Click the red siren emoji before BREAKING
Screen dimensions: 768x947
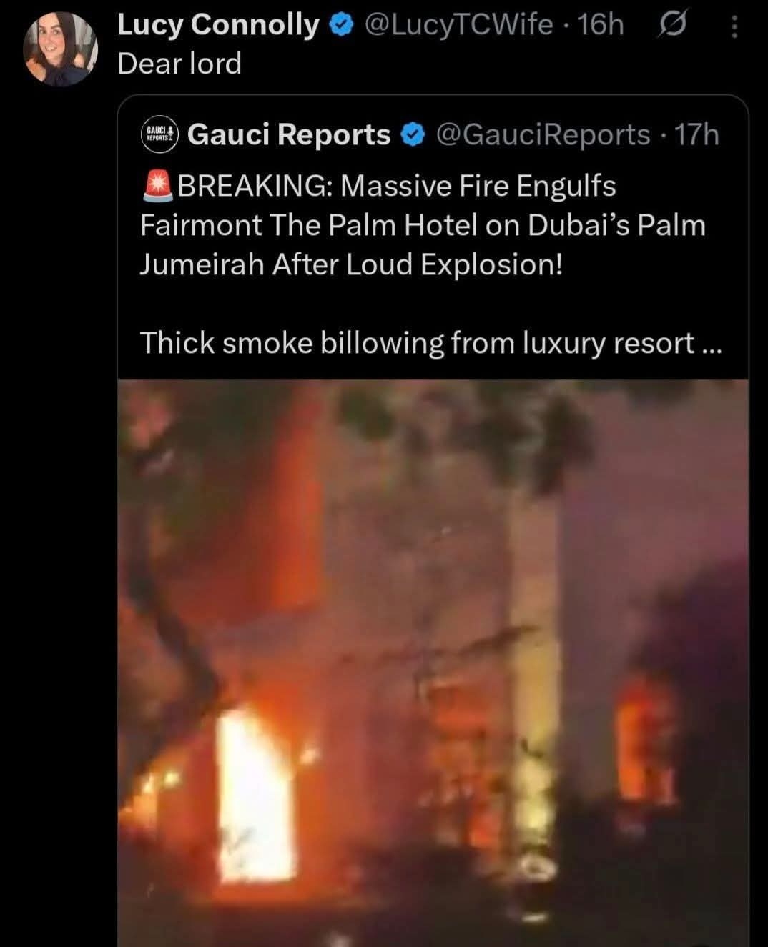point(157,184)
